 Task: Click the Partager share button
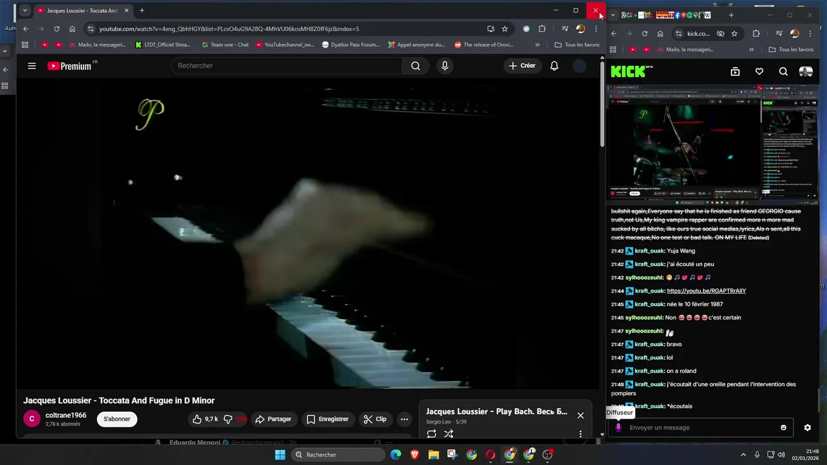tap(273, 419)
